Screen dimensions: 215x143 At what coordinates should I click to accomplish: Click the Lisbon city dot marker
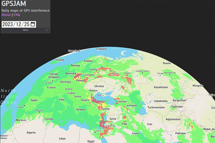pos(25,106)
